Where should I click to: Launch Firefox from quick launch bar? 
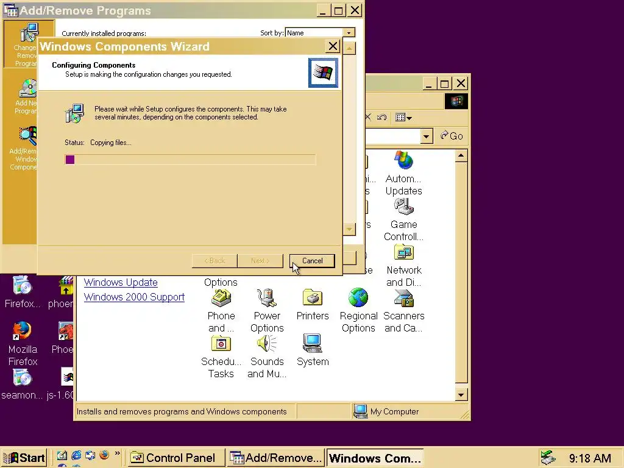104,455
